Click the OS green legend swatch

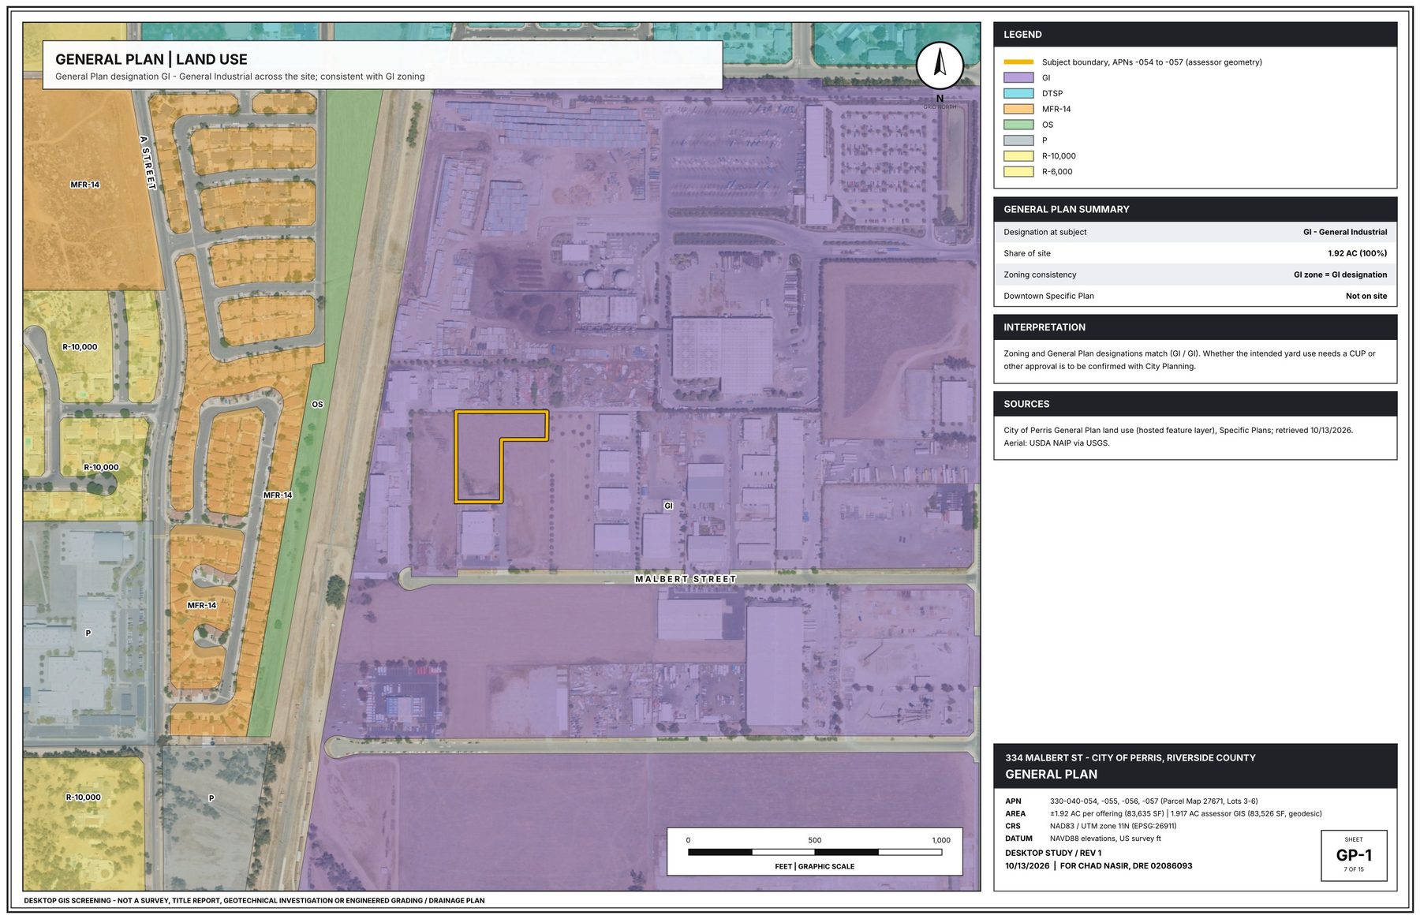(1018, 125)
